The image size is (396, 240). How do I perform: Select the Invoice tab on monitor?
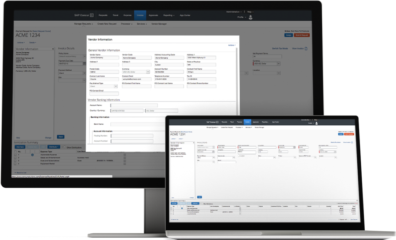click(x=140, y=15)
